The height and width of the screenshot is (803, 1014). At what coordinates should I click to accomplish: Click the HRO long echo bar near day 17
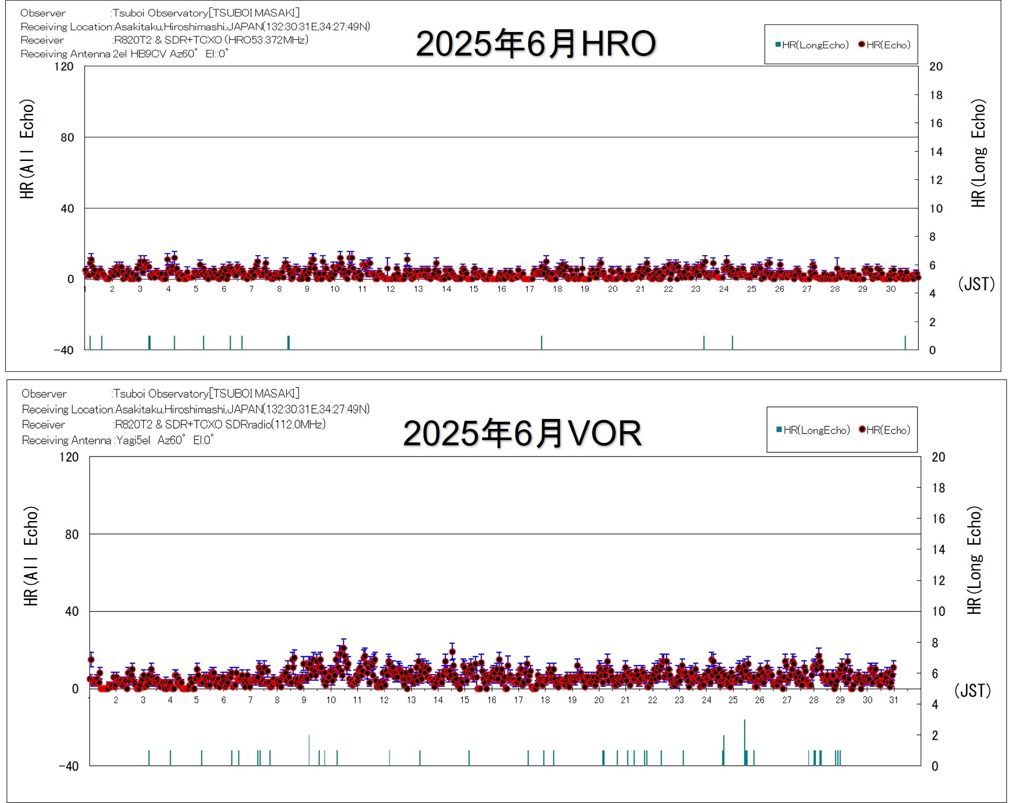click(541, 342)
